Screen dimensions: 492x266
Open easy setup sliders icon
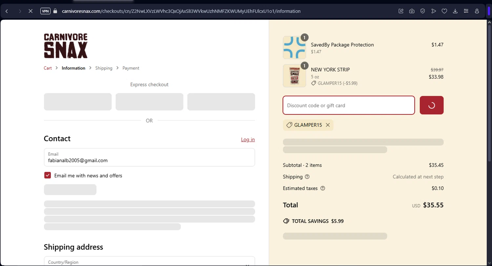[x=466, y=11]
